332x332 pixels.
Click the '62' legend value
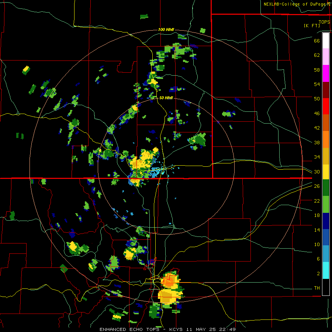point(317,55)
